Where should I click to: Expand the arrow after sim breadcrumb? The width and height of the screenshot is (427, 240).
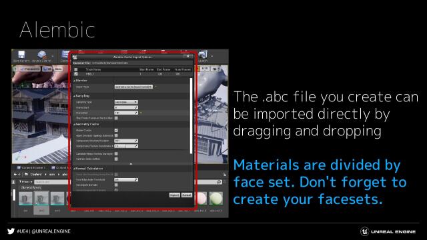pos(58,175)
